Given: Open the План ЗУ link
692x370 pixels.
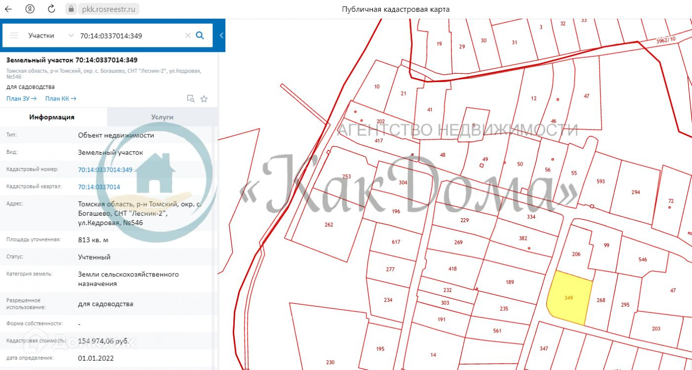Looking at the screenshot, I should (21, 98).
